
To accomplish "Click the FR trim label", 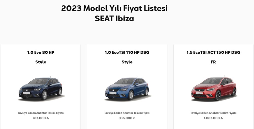I will (213, 62).
